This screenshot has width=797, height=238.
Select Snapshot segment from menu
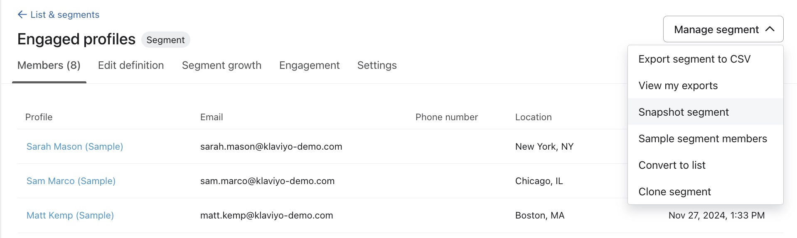click(683, 112)
